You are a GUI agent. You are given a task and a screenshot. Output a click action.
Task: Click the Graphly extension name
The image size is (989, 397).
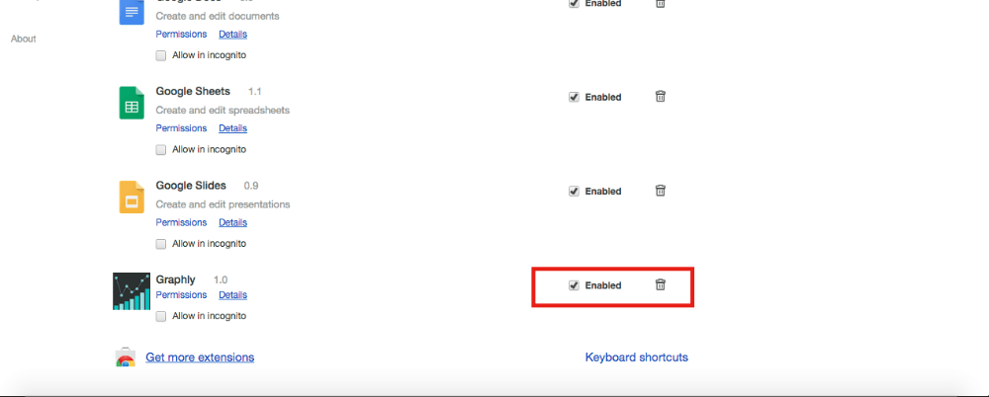pos(175,279)
